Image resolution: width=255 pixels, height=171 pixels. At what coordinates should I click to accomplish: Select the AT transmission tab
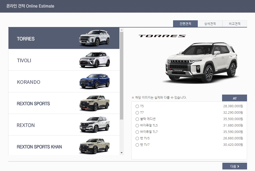[x=234, y=98]
